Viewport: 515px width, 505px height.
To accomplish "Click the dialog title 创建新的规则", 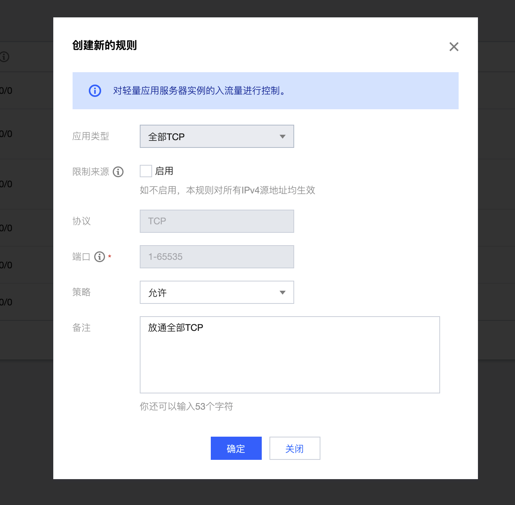I will [x=105, y=45].
